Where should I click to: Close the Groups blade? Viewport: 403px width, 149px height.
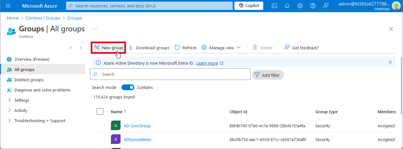coord(391,29)
